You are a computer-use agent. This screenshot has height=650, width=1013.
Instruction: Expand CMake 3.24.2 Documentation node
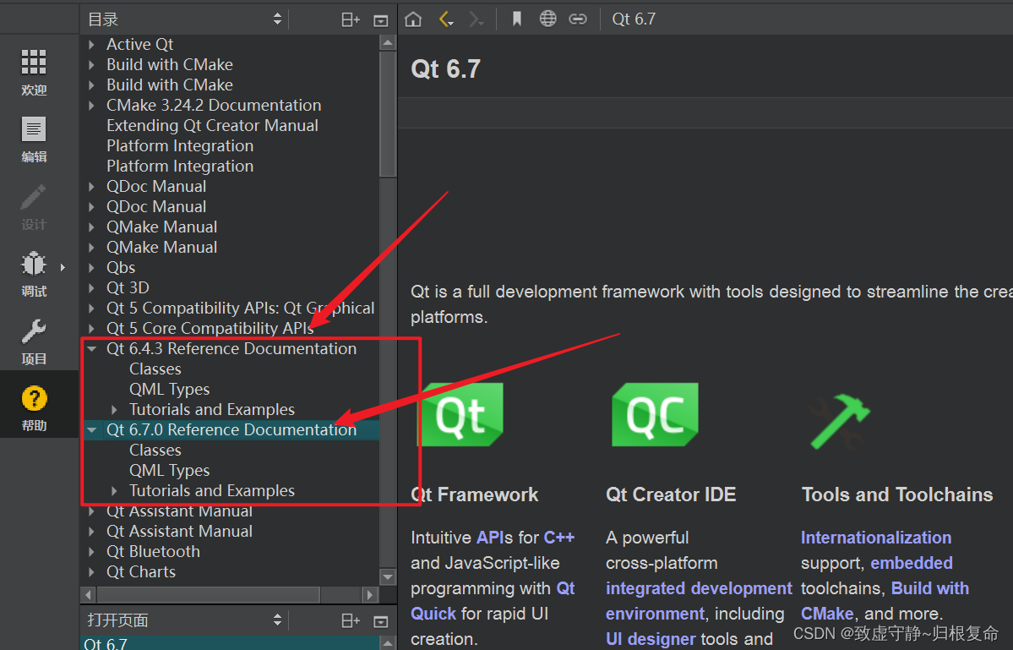pyautogui.click(x=92, y=106)
